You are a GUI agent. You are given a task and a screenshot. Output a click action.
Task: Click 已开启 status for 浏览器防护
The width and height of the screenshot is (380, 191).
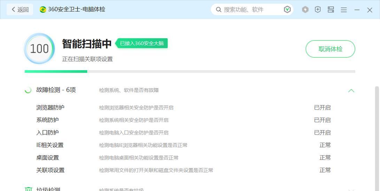[x=322, y=107]
